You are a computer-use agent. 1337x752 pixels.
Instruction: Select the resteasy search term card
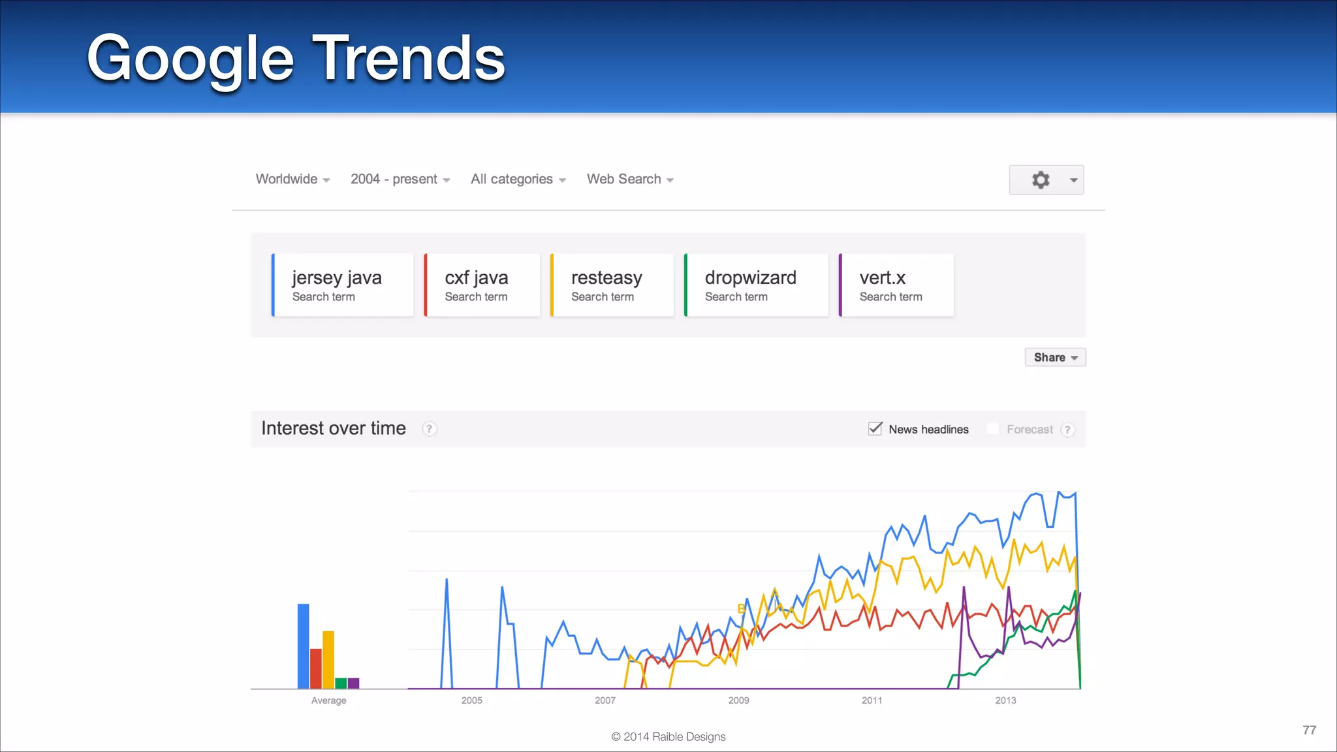(612, 285)
